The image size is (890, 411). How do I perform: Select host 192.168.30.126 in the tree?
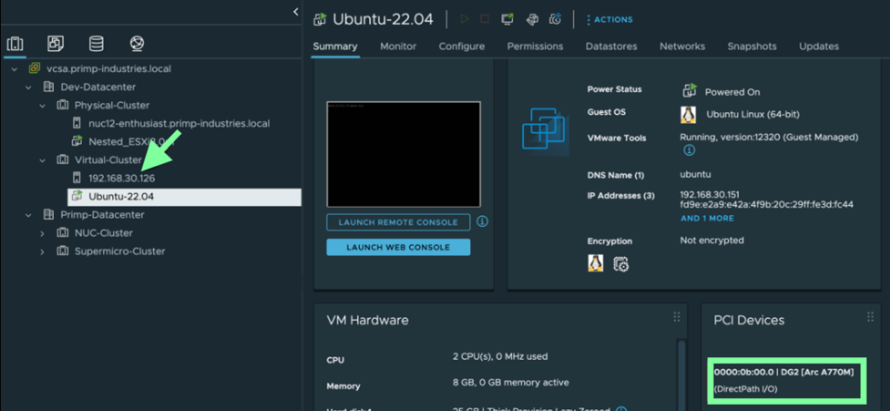[121, 178]
